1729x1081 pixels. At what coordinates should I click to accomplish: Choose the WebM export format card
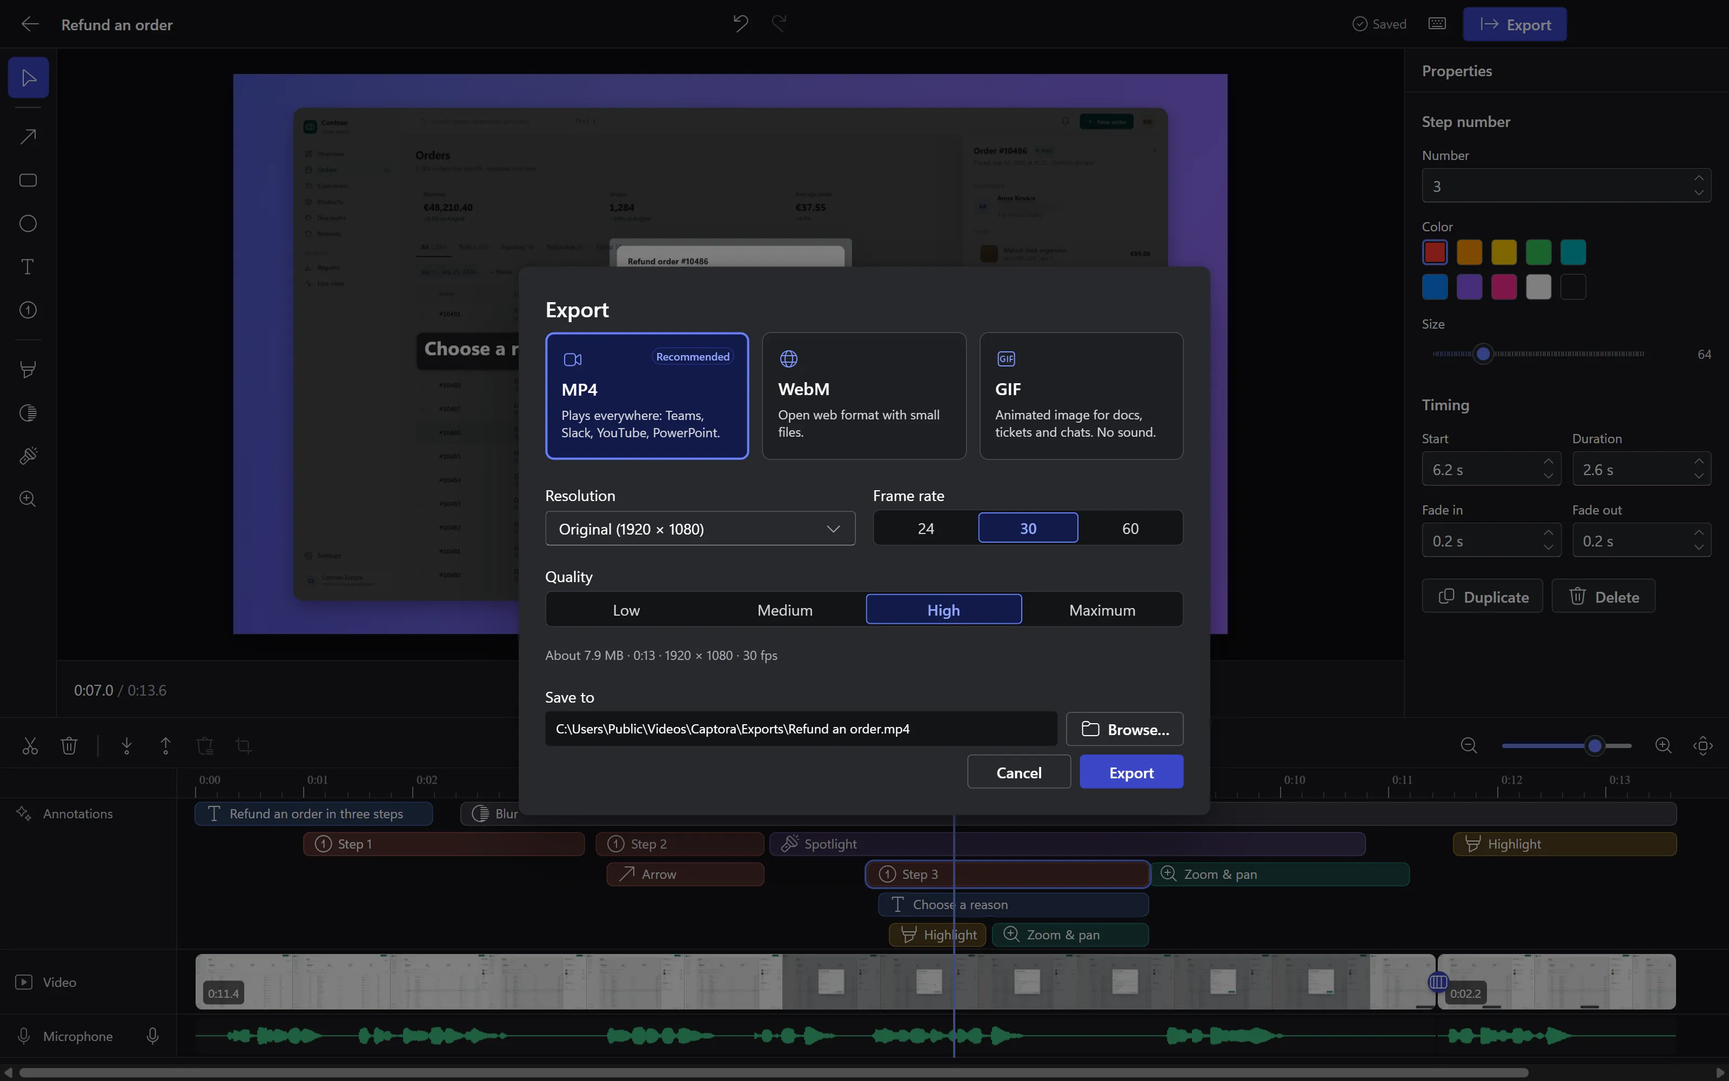click(864, 395)
